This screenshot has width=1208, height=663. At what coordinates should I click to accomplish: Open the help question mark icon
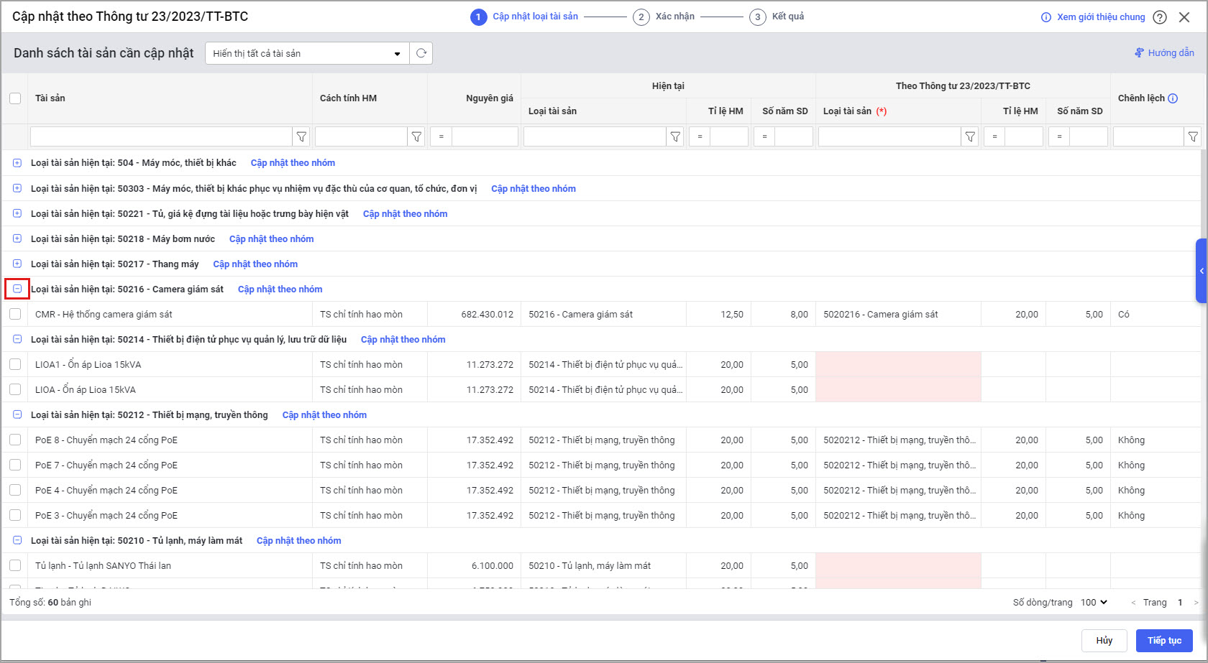coord(1160,17)
